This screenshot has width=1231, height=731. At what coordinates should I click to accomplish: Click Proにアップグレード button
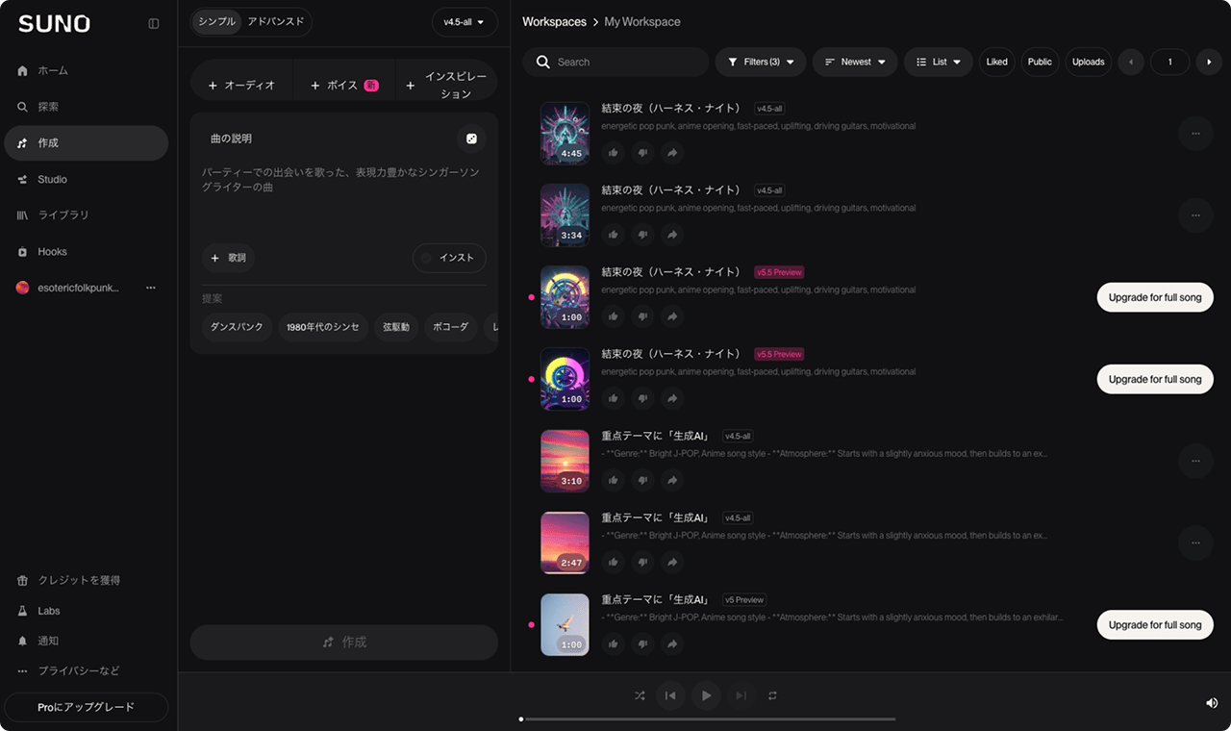tap(87, 707)
